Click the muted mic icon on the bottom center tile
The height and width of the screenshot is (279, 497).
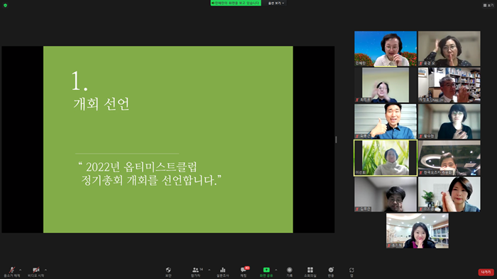click(389, 246)
